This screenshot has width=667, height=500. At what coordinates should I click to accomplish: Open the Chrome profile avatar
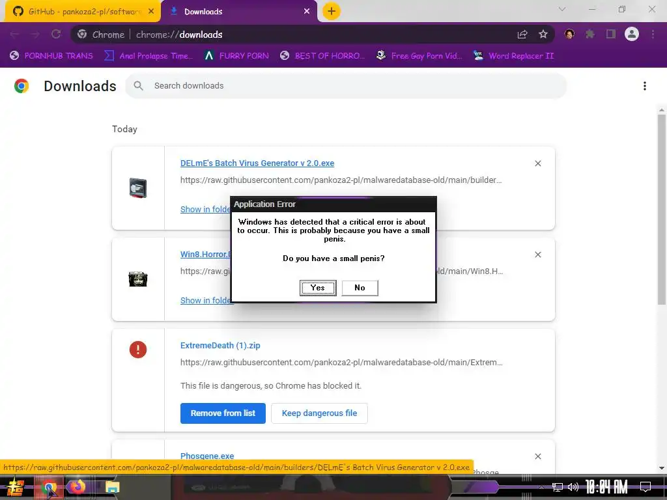[632, 35]
